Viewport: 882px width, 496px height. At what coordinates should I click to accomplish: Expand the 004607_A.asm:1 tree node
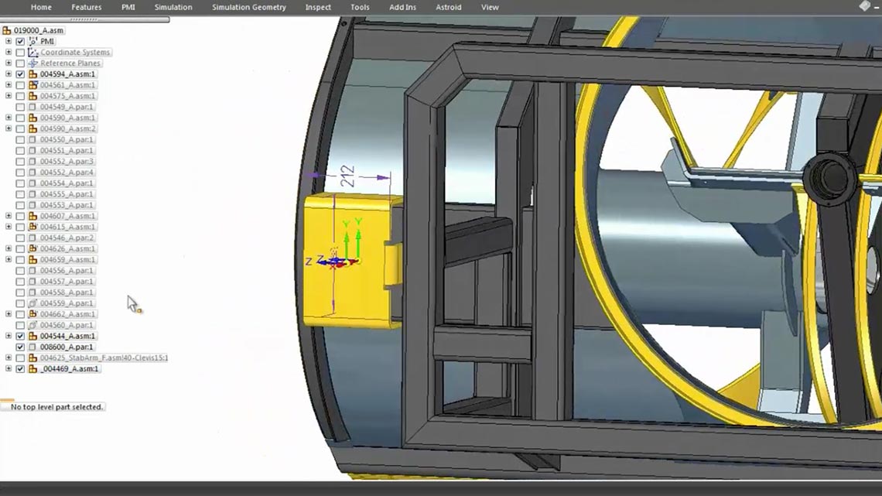pyautogui.click(x=9, y=216)
